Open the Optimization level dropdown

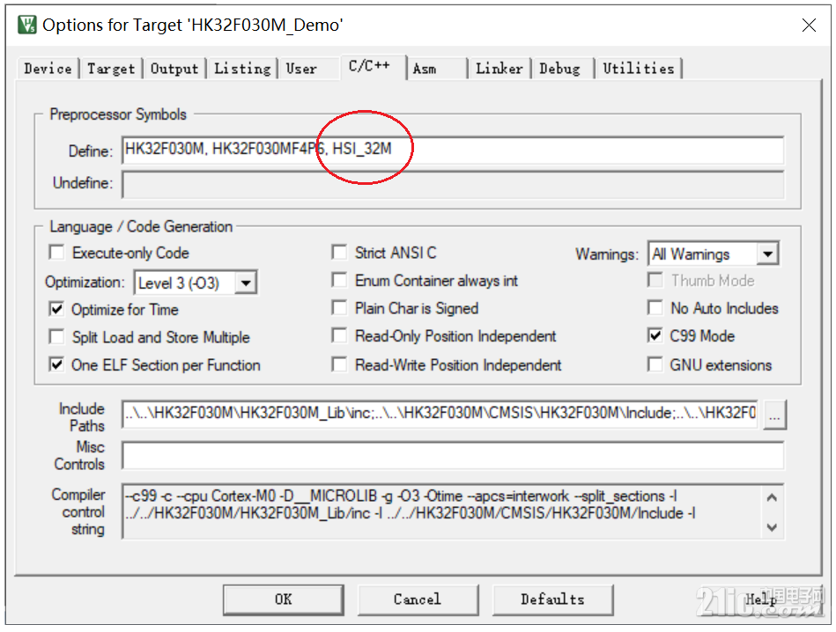click(x=246, y=283)
